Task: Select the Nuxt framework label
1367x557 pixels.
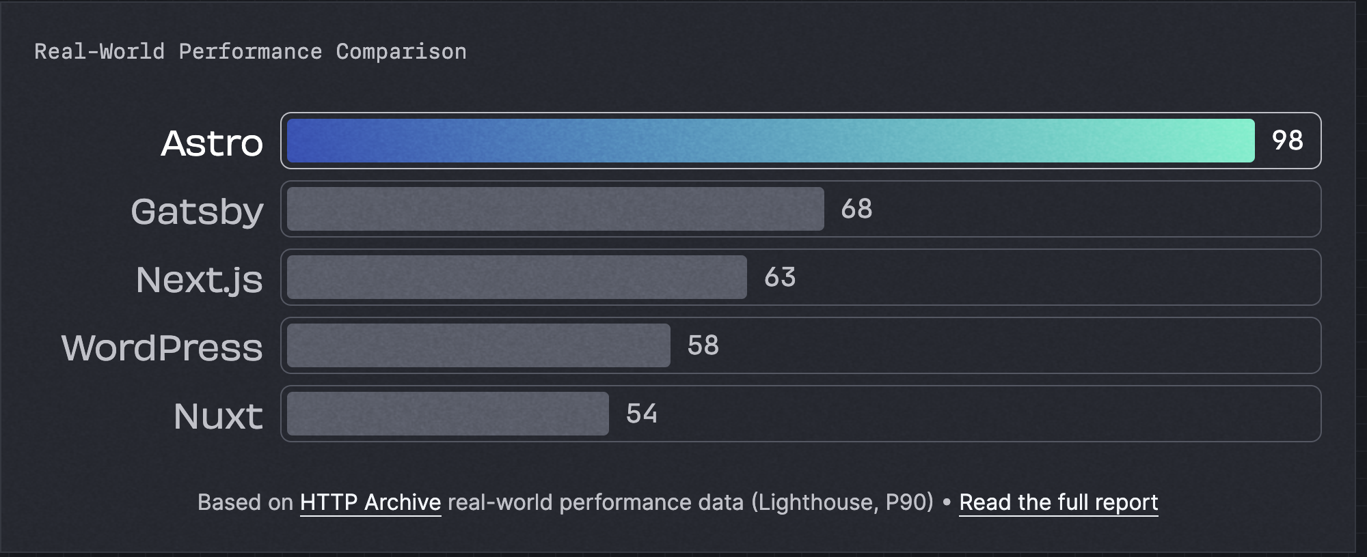Action: pos(218,416)
